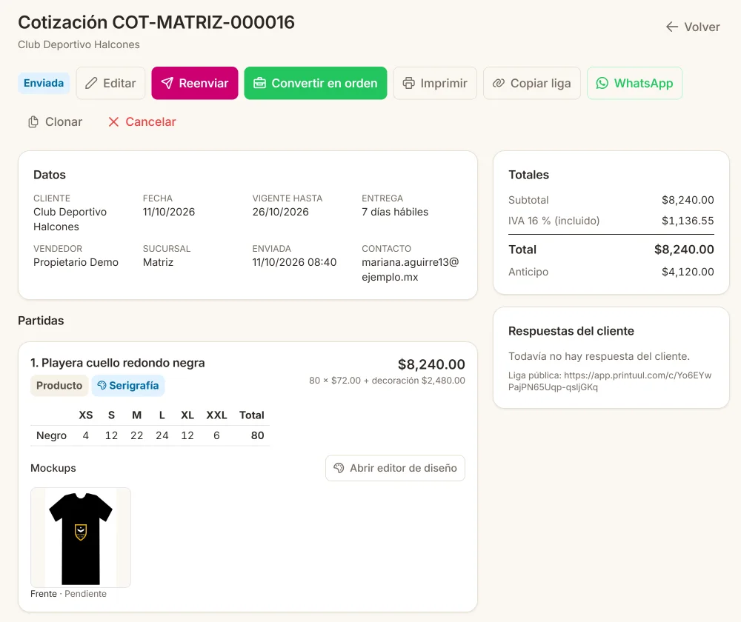The height and width of the screenshot is (622, 741).
Task: Click the Mockups label
Action: click(53, 468)
